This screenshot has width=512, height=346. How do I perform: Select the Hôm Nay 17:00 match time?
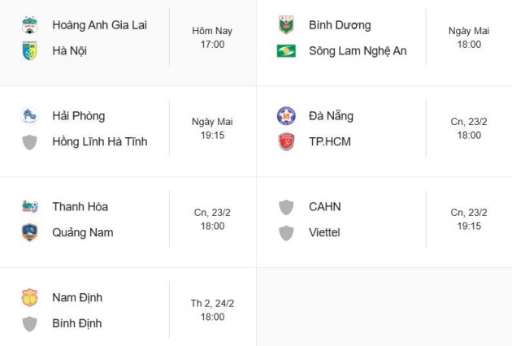pos(212,37)
